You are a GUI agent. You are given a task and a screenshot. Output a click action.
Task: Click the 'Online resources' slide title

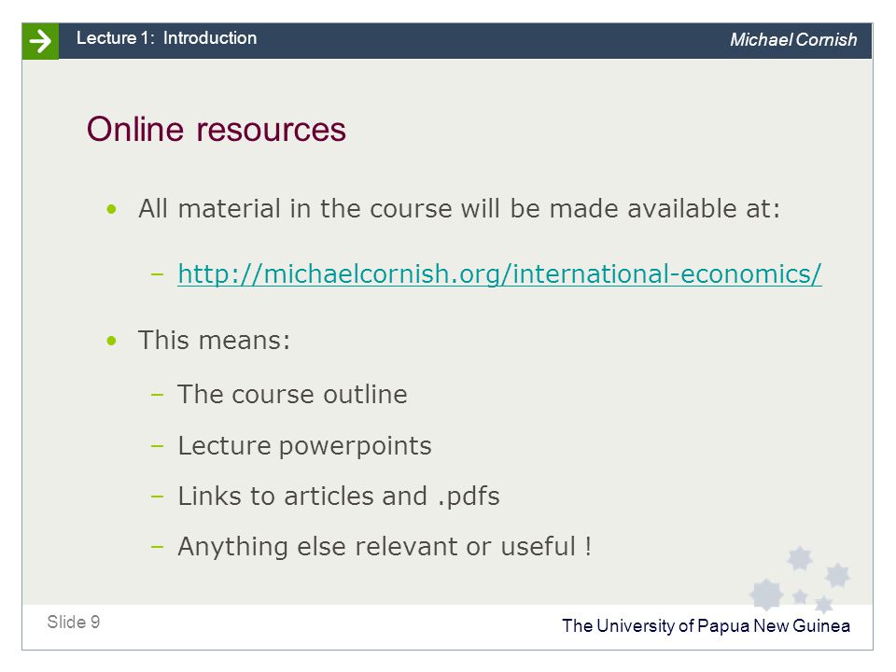[216, 129]
